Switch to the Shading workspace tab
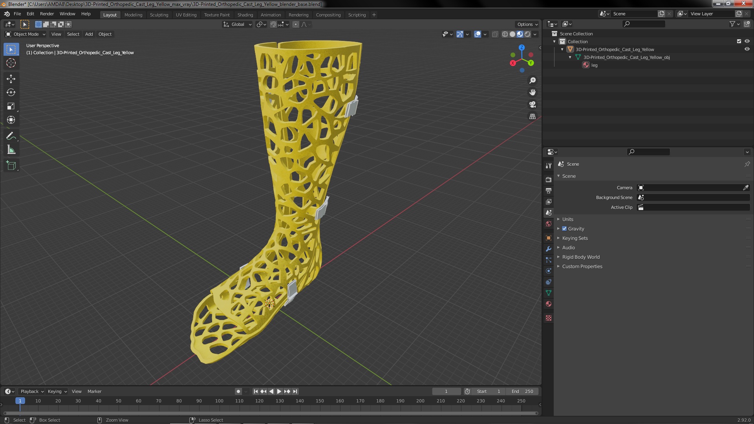 (245, 15)
